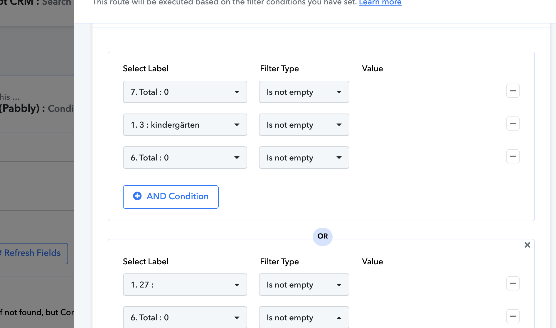Click the plus icon in AND Condition
556x328 pixels.
tap(137, 196)
